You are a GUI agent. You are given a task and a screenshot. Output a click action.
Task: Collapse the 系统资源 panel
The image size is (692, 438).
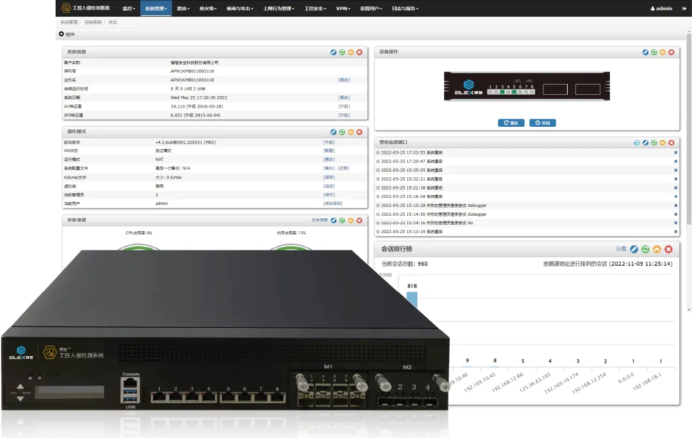(351, 220)
